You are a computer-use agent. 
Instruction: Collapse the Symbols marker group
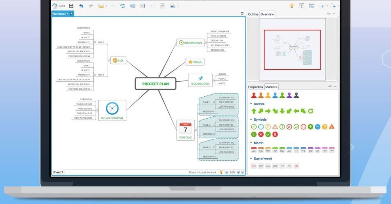tap(251, 120)
